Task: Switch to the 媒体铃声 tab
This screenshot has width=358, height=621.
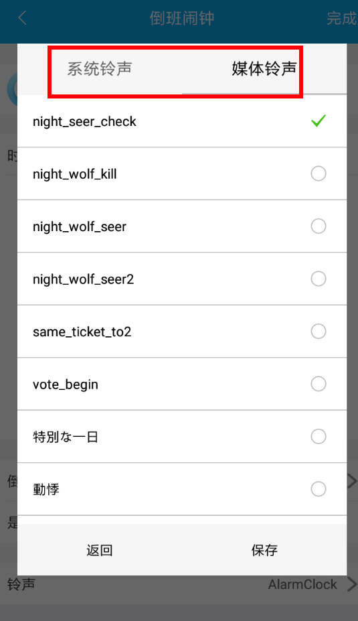Action: [x=264, y=69]
